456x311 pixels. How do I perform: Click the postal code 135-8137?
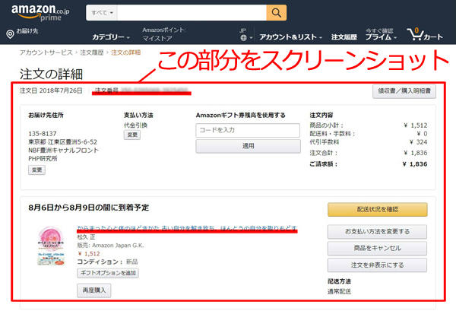pyautogui.click(x=43, y=134)
